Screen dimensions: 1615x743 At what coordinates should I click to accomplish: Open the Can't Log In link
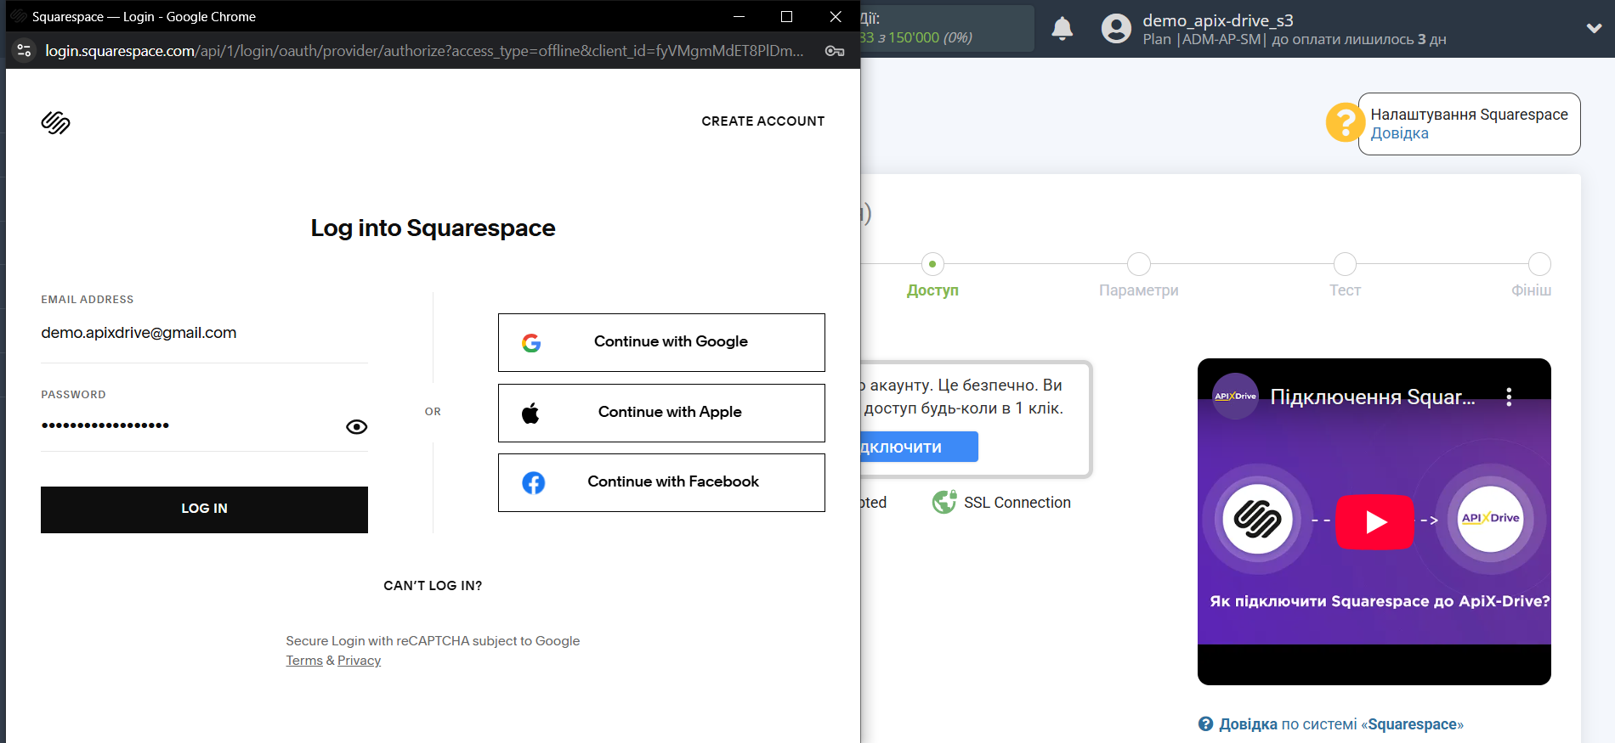tap(433, 586)
